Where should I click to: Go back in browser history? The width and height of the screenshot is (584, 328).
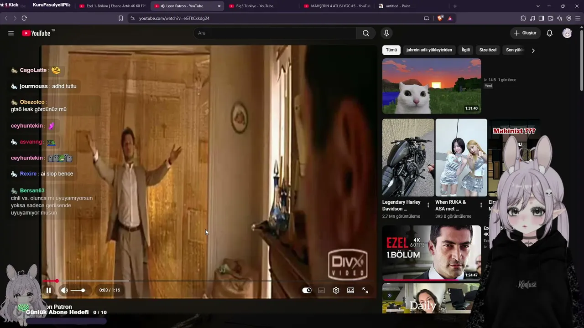point(6,18)
